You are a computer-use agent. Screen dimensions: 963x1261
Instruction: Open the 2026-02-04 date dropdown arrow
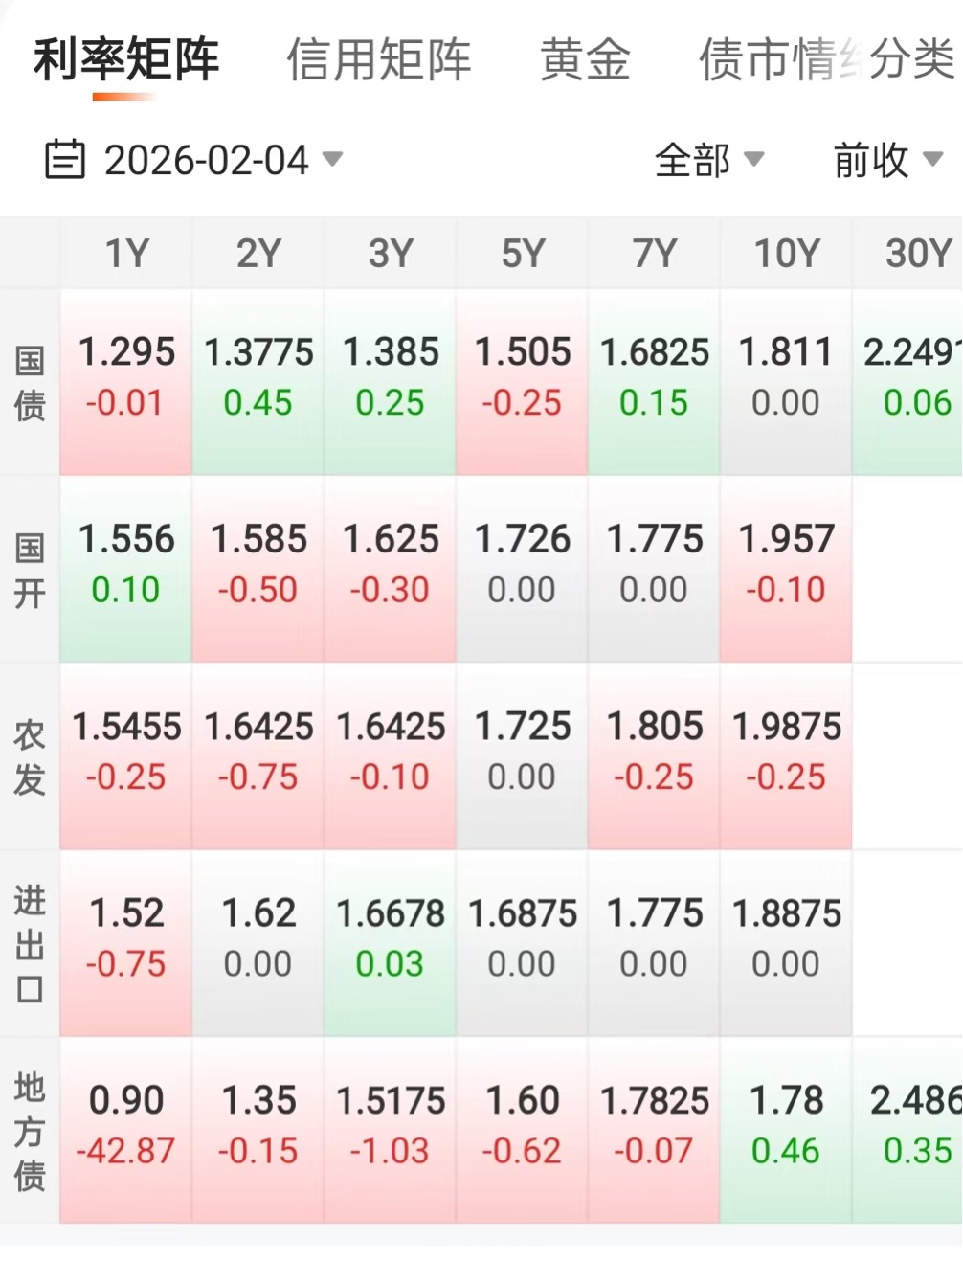pos(332,159)
